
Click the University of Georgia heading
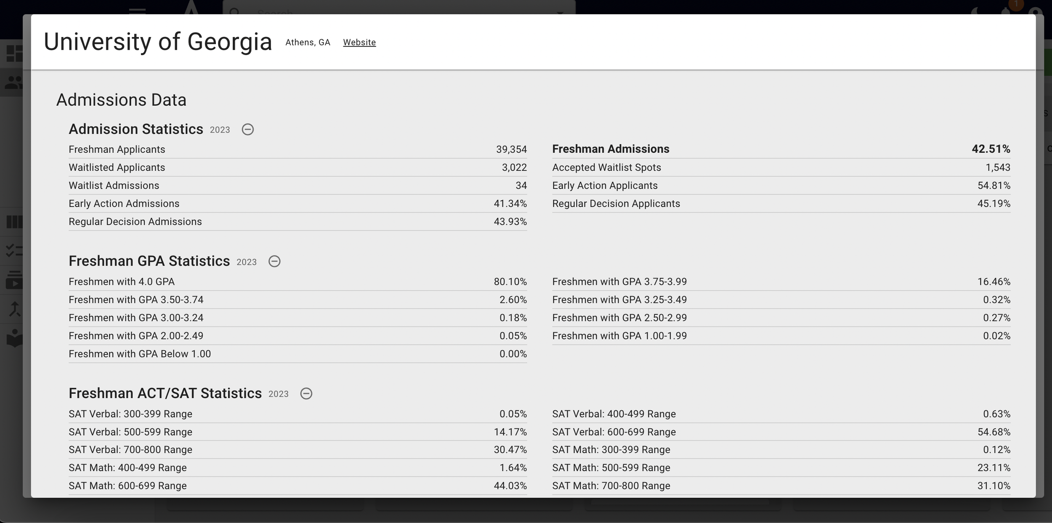pyautogui.click(x=158, y=42)
